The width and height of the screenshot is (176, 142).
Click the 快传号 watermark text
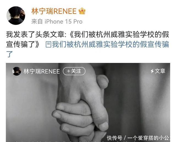pyautogui.click(x=114, y=138)
